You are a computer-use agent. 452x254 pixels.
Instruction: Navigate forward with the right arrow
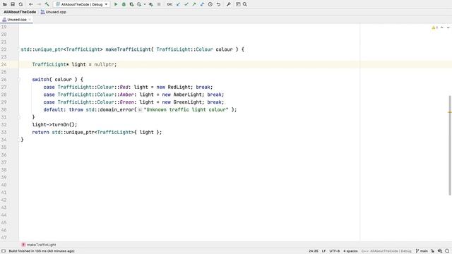(x=39, y=4)
